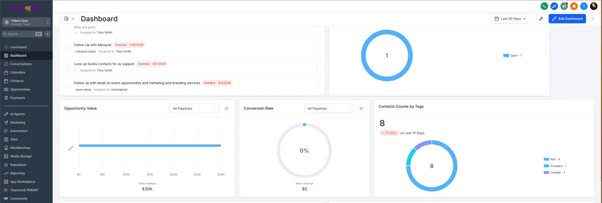The image size is (602, 203).
Task: Click the Edit Dashboard button
Action: (x=567, y=19)
